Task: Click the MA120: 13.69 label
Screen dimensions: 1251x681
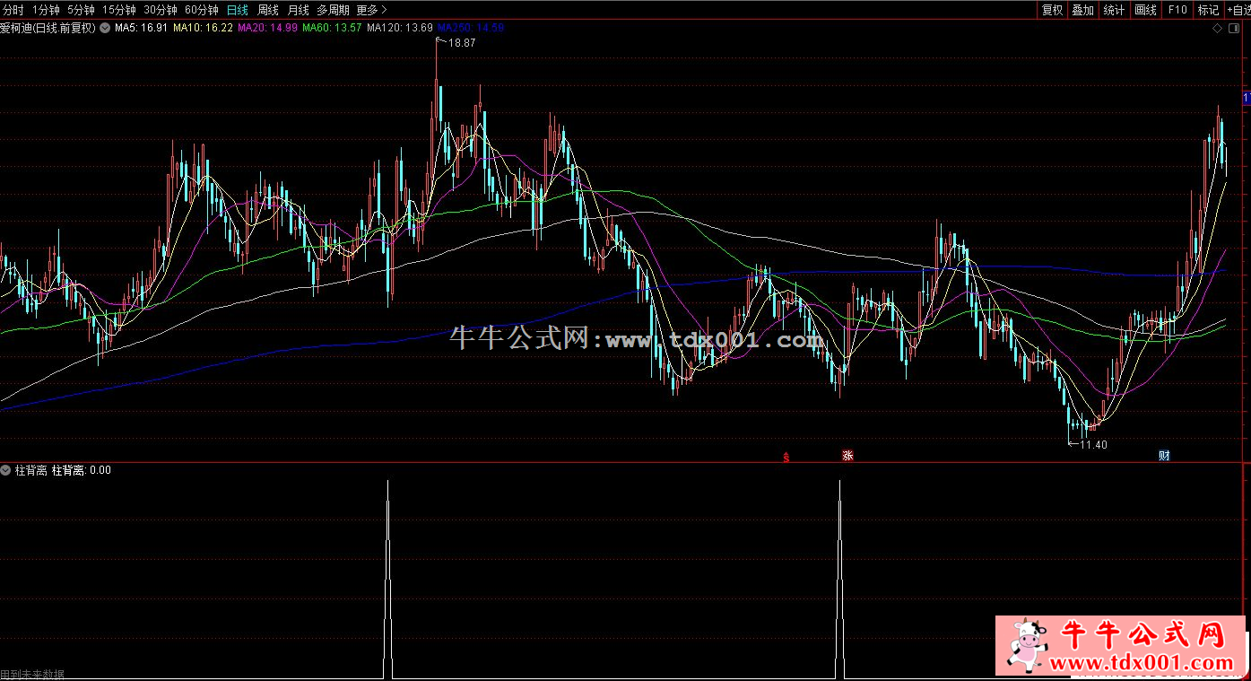Action: pos(400,28)
